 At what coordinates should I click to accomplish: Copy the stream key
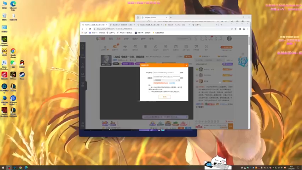(182, 78)
